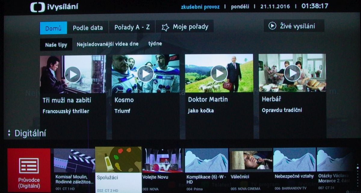This screenshot has width=361, height=193.
Task: Hit the play icon on Herbář thumbnail
Action: (292, 73)
